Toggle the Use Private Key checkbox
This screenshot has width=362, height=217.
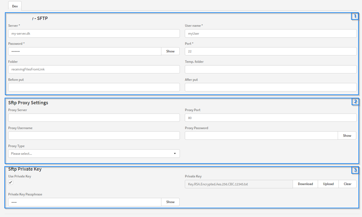tap(11, 182)
